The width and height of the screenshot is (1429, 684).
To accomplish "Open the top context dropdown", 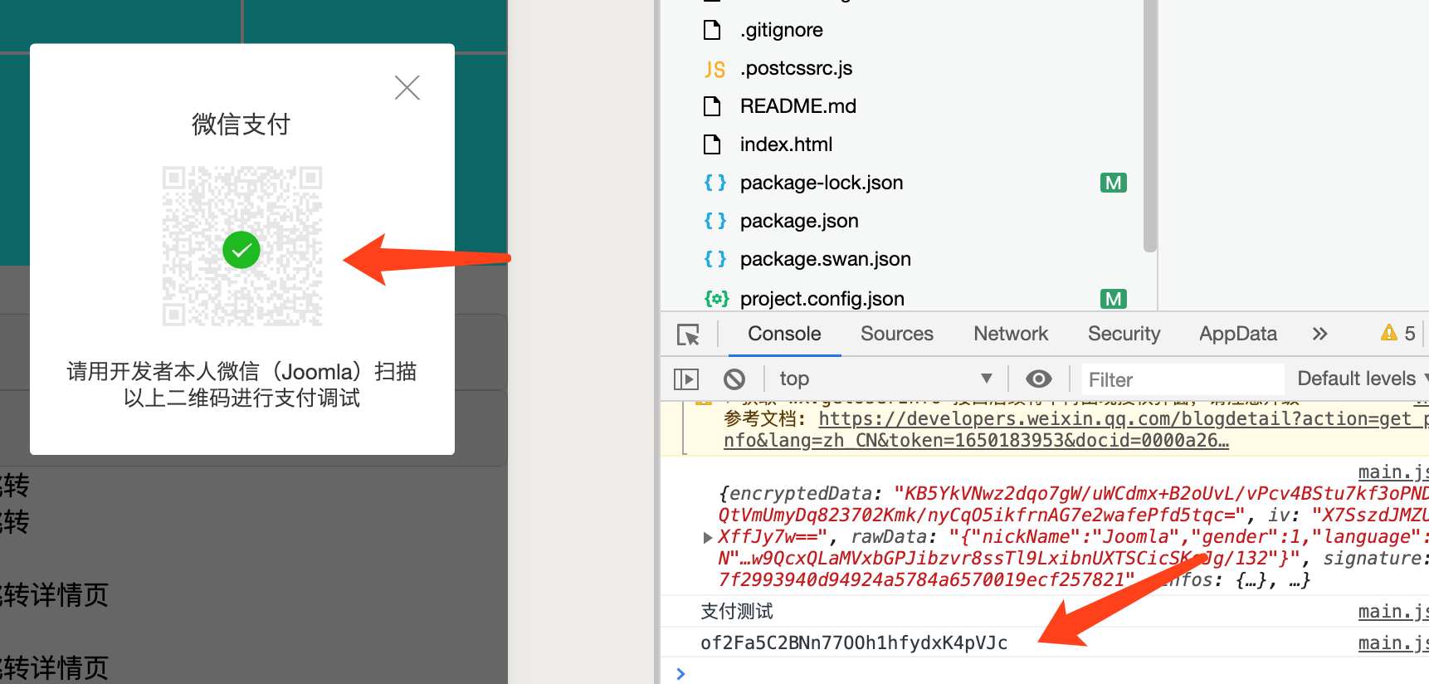I will [x=885, y=379].
